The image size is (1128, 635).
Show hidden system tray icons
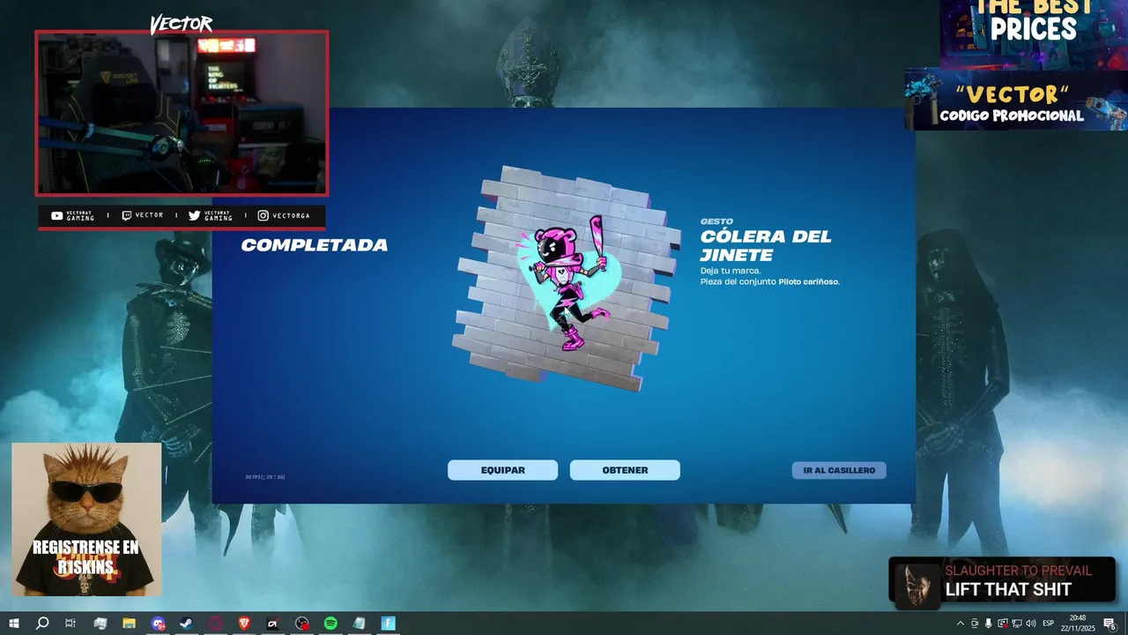pyautogui.click(x=960, y=624)
